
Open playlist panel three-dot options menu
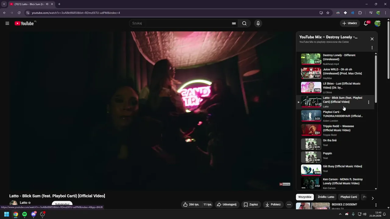372,48
